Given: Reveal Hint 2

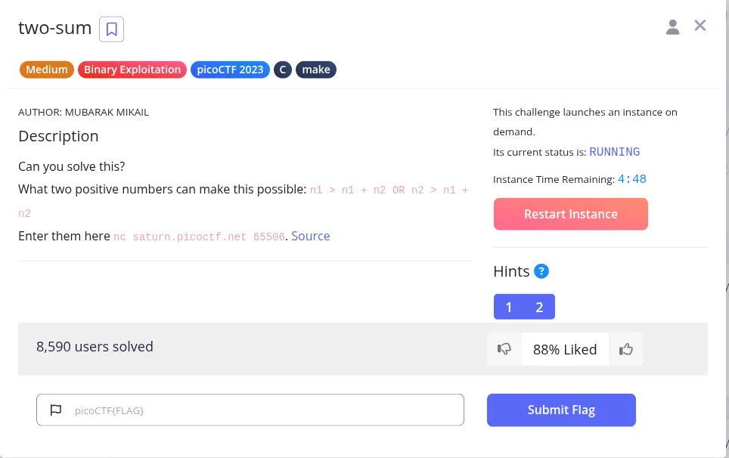Looking at the screenshot, I should [539, 307].
